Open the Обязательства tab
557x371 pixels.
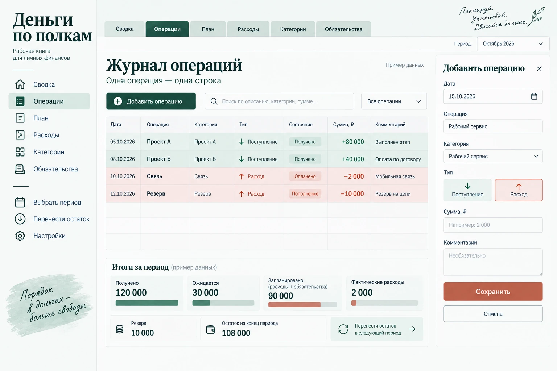point(343,29)
